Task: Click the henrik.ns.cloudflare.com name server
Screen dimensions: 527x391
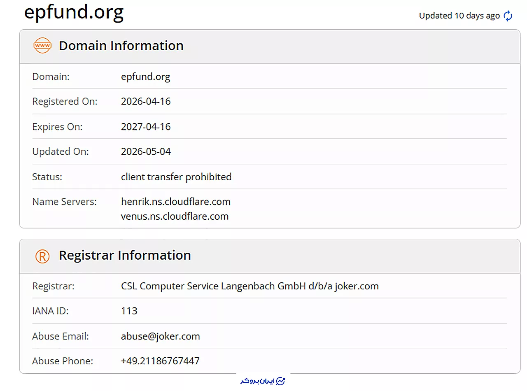Action: tap(176, 202)
